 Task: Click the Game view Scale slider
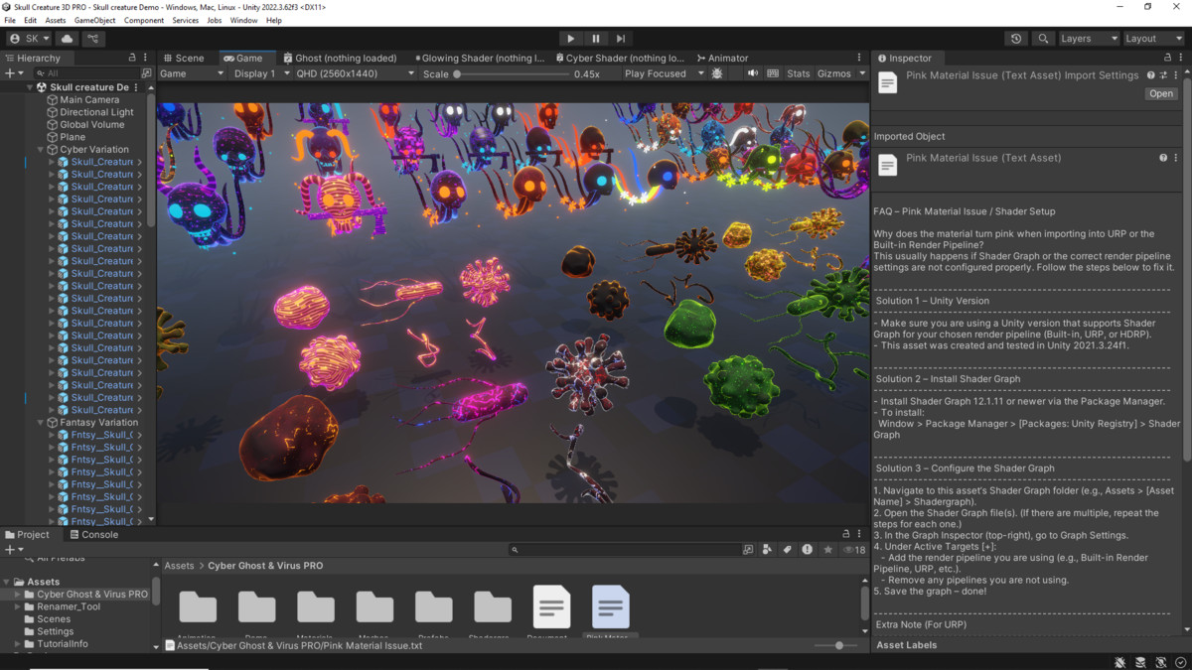pos(512,73)
